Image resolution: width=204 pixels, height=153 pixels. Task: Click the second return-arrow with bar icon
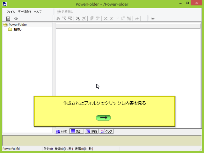pyautogui.click(x=123, y=18)
